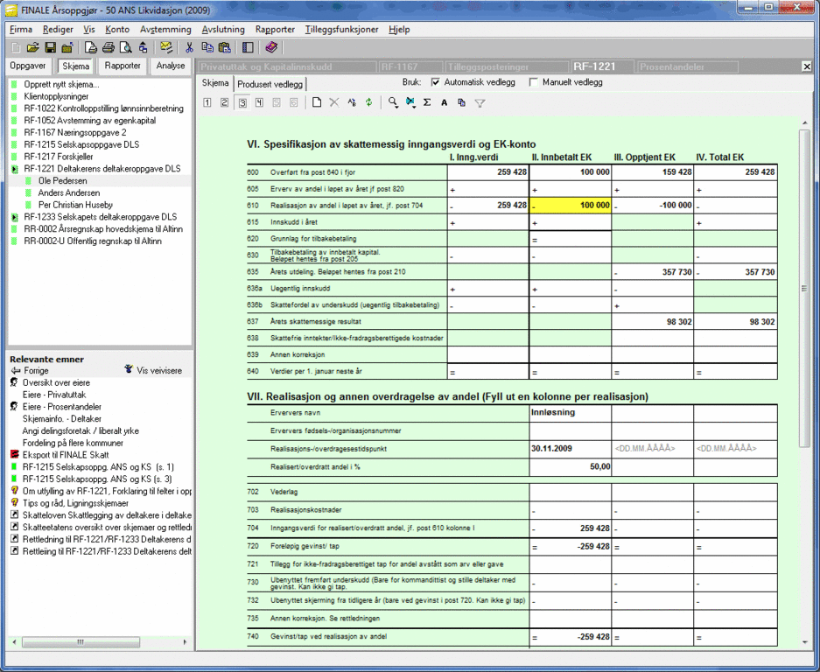Select Opprett nytt skjema...

[x=61, y=84]
